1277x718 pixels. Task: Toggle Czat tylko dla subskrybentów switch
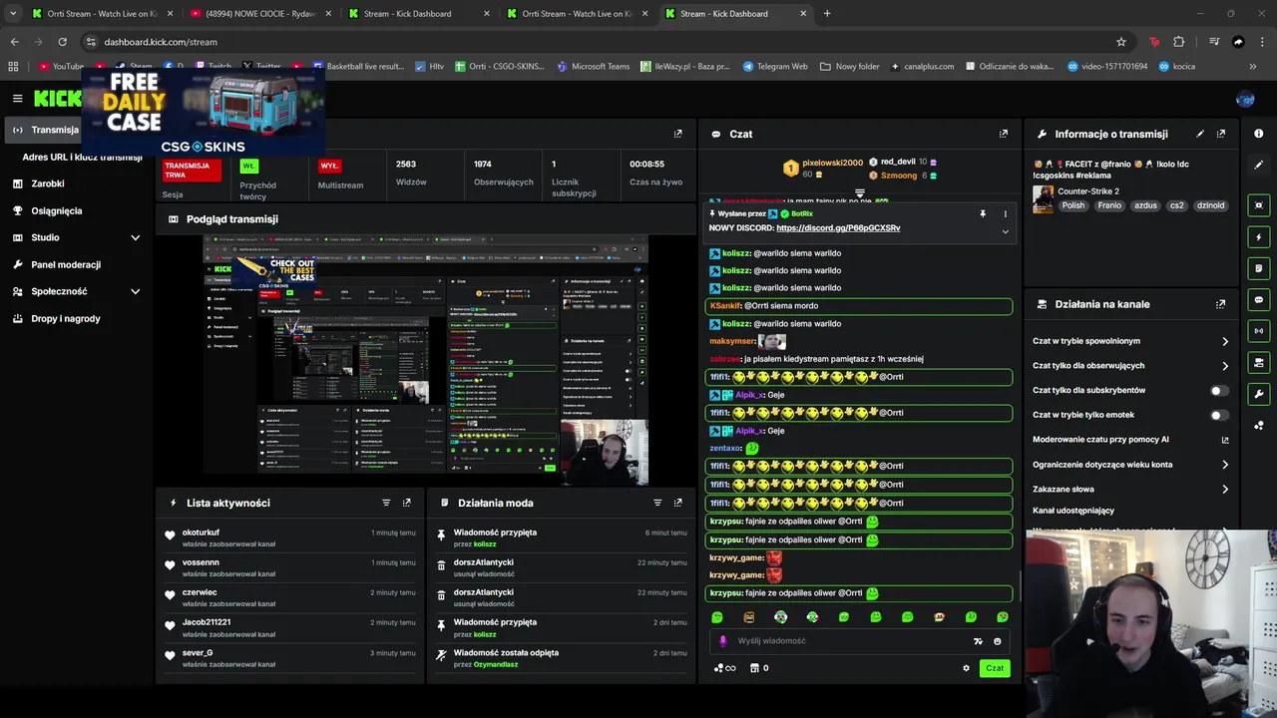[1219, 390]
